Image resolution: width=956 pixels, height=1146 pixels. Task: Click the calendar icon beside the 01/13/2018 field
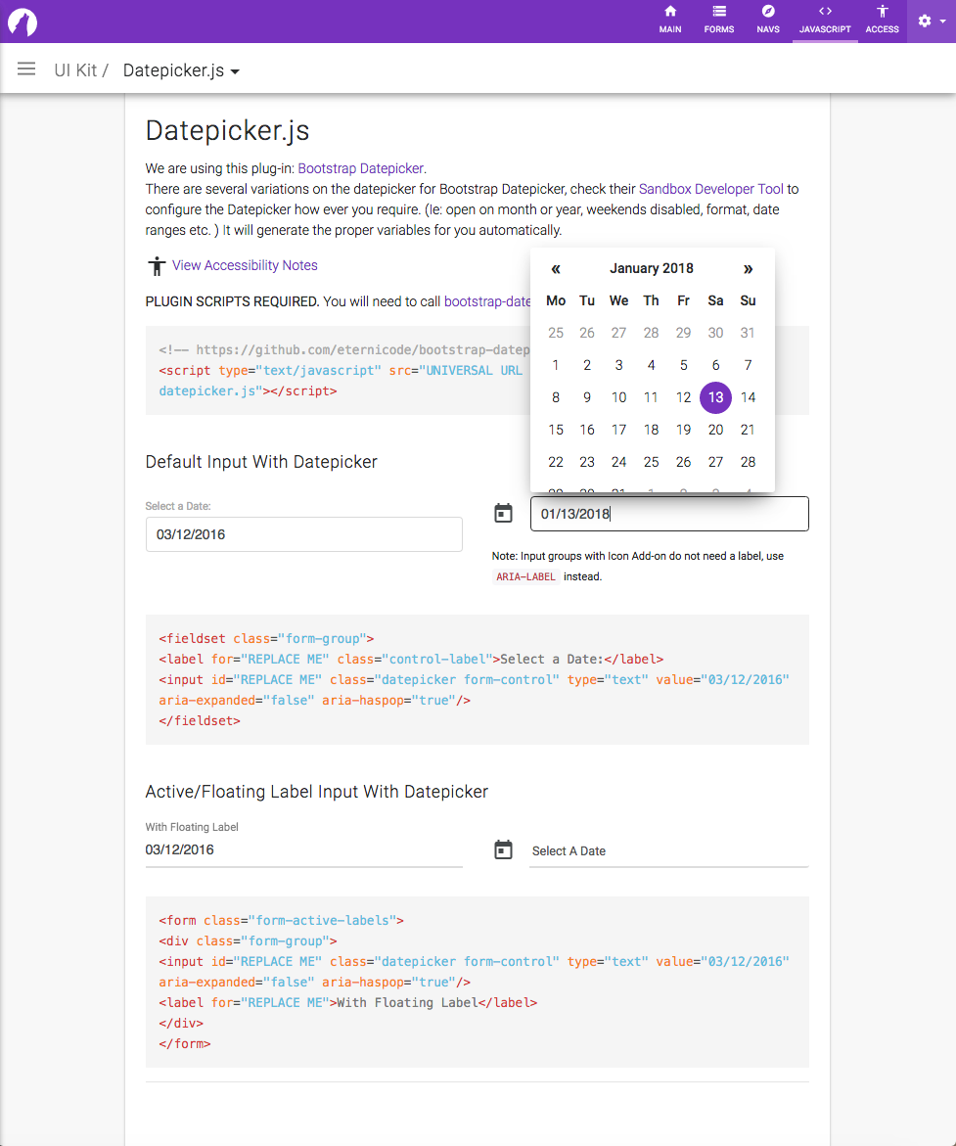[504, 513]
